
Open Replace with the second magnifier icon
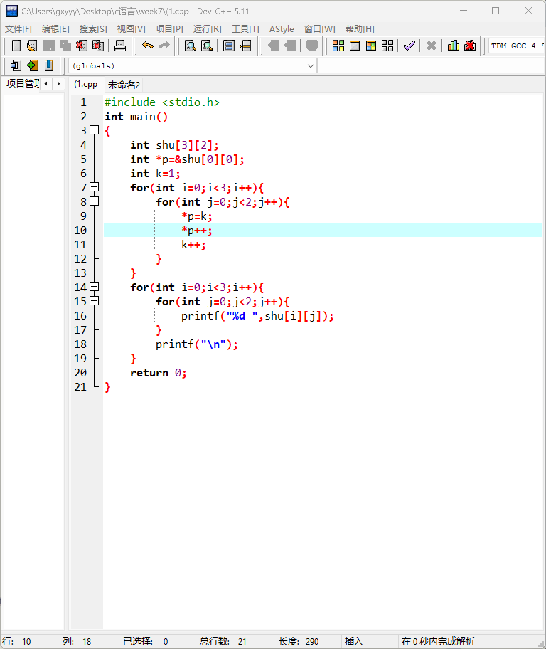click(x=207, y=46)
